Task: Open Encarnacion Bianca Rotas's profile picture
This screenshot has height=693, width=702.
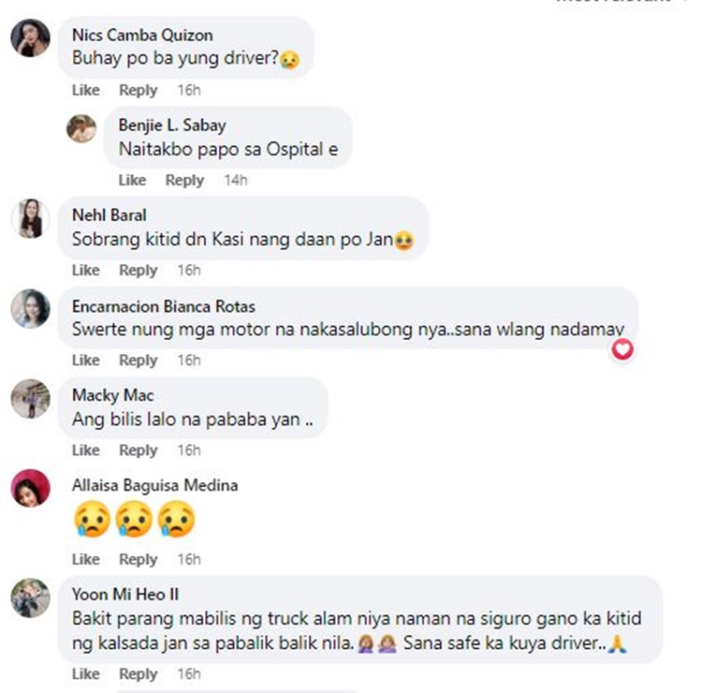Action: click(x=31, y=309)
